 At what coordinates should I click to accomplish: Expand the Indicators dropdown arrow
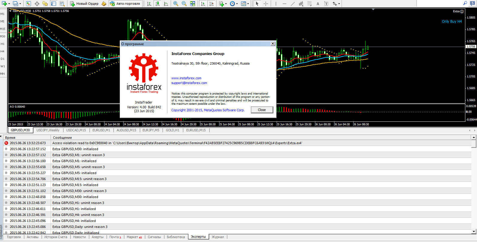[x=226, y=4]
